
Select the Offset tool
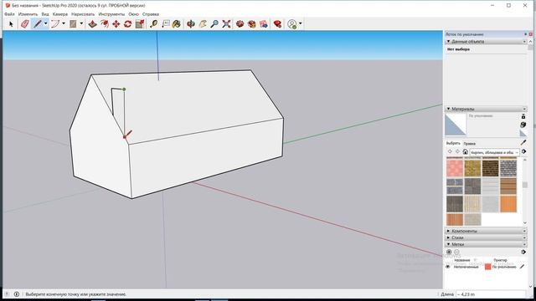(104, 24)
